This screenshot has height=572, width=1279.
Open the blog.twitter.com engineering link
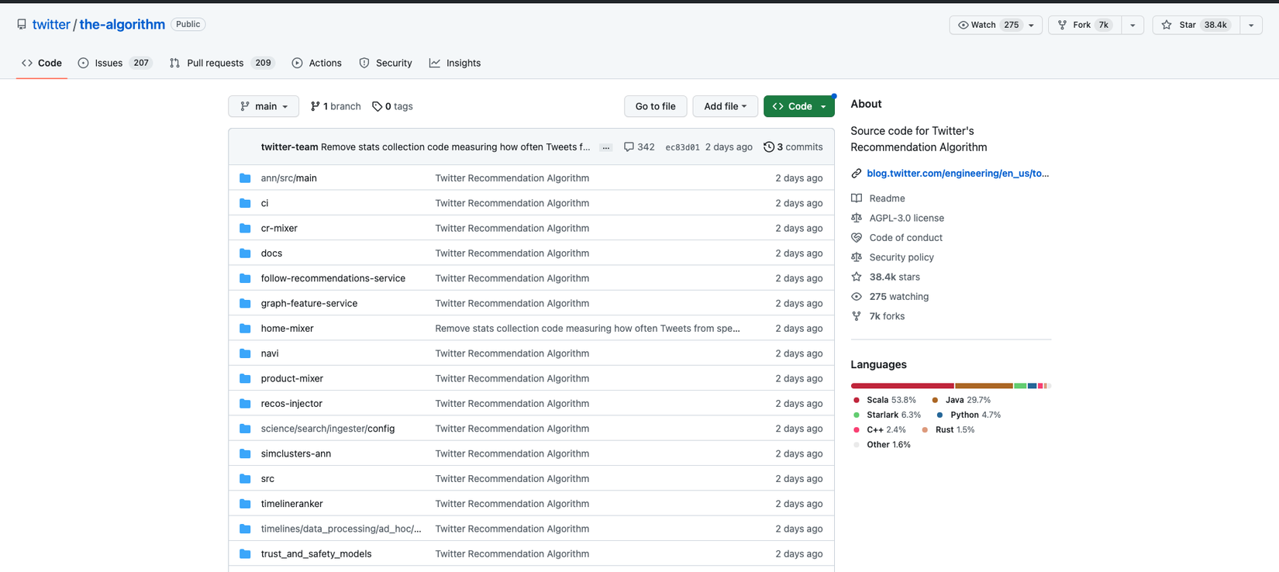tap(957, 174)
